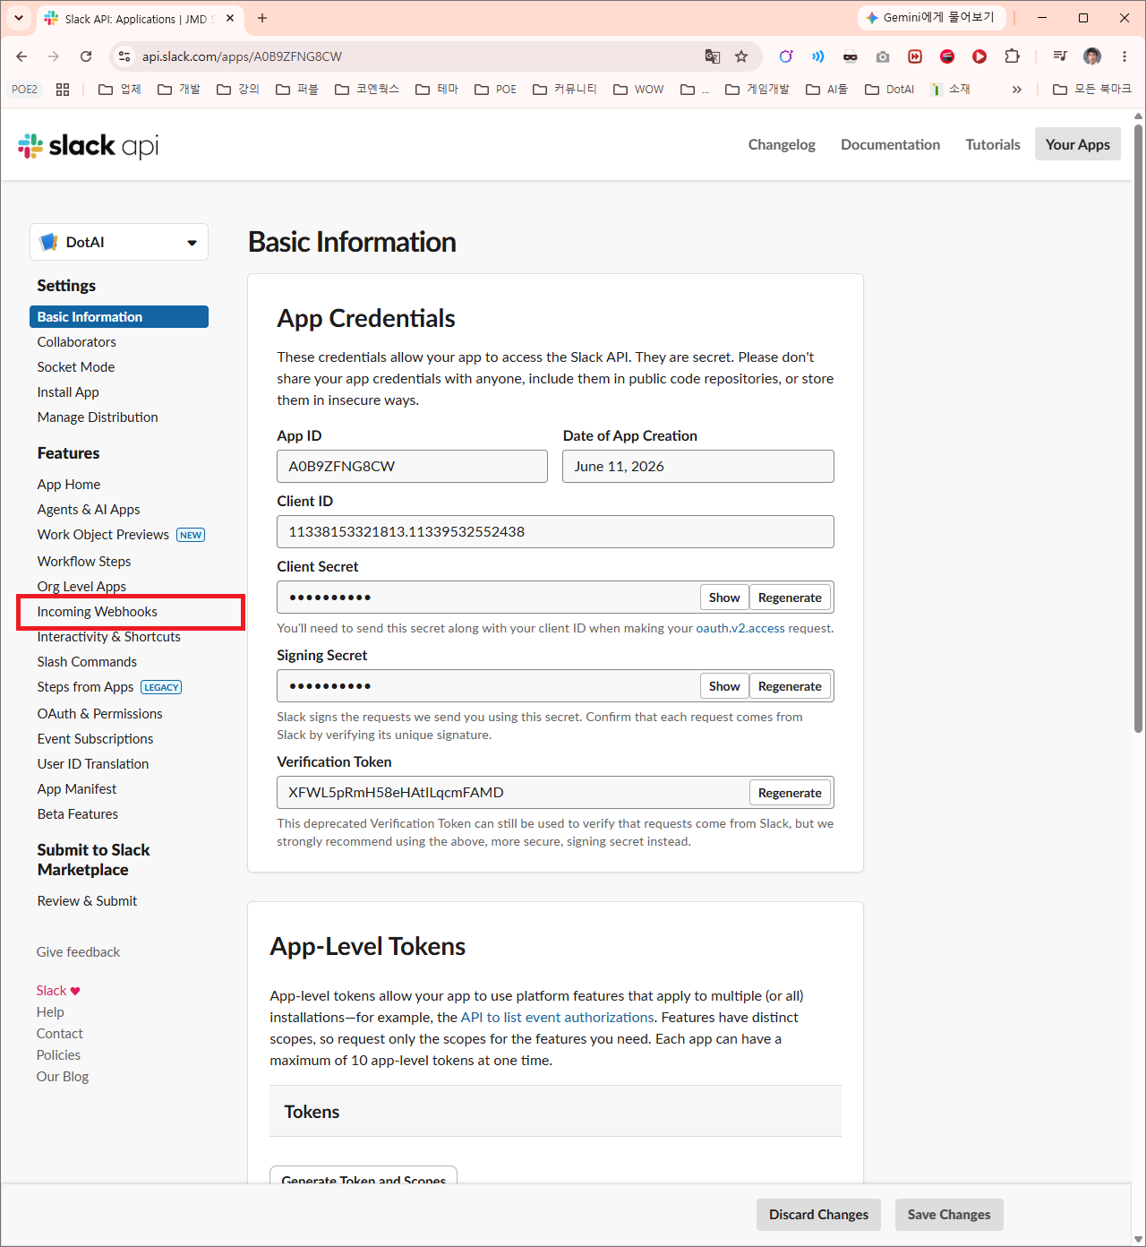1146x1247 pixels.
Task: Click the red play button extension icon
Action: pos(979,56)
